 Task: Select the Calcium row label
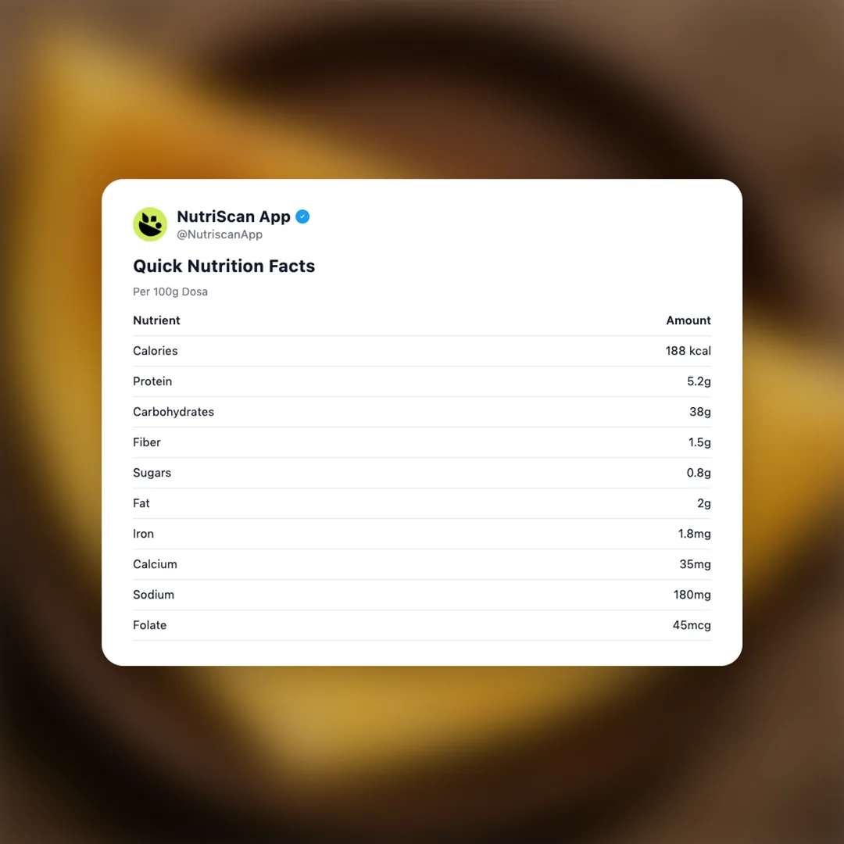155,564
